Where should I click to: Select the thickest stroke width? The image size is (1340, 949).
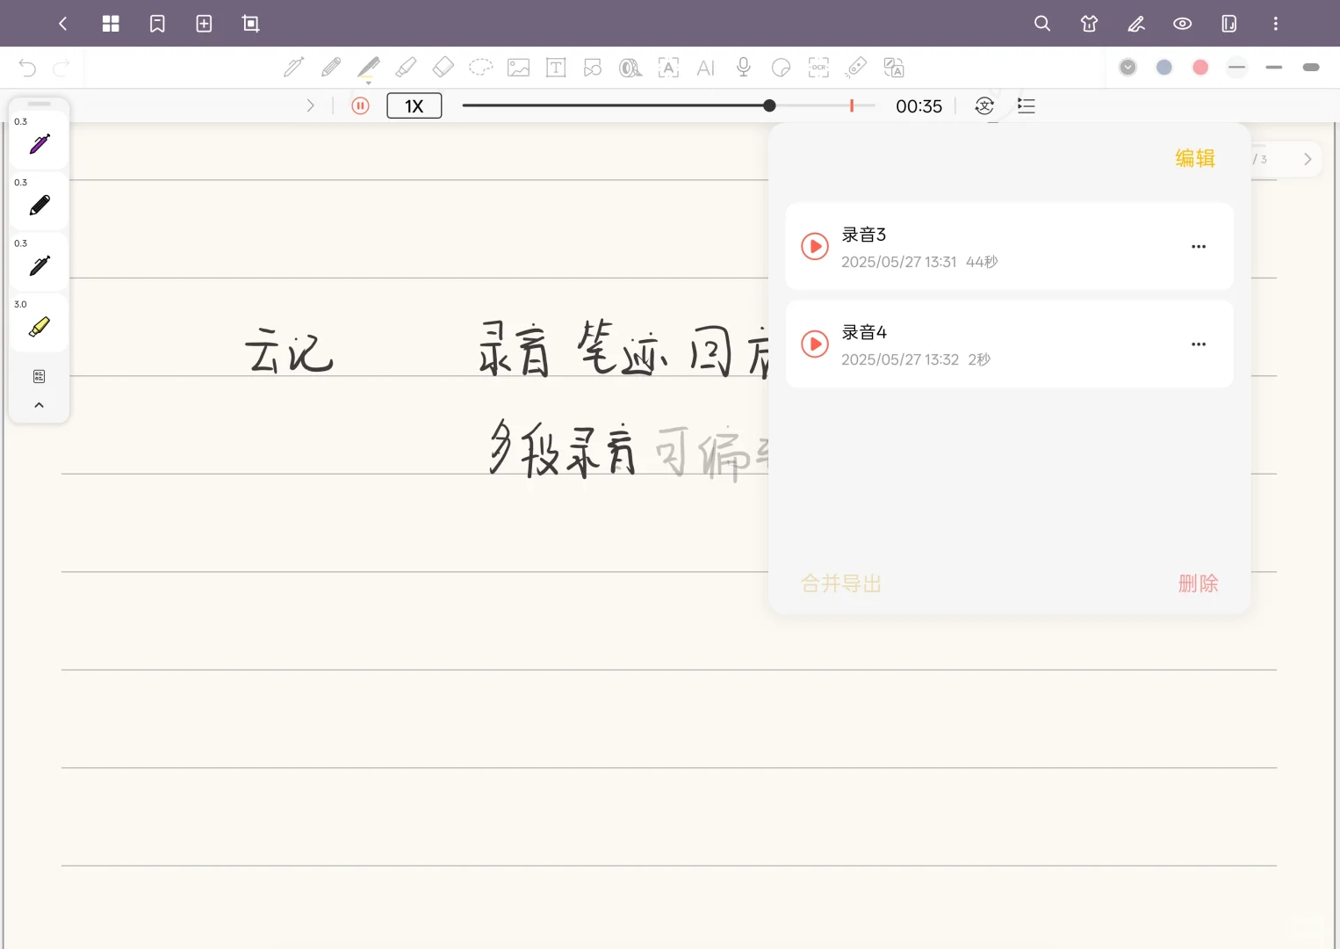click(1311, 68)
